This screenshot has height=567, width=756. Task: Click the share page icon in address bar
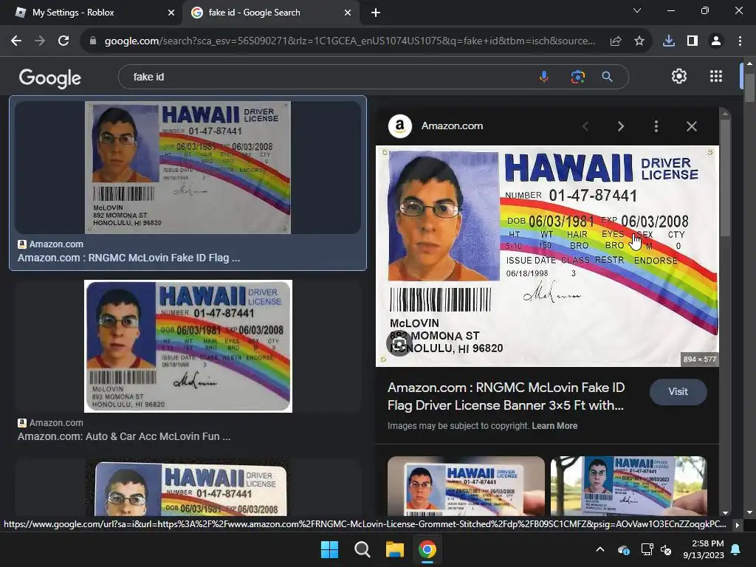[x=615, y=41]
